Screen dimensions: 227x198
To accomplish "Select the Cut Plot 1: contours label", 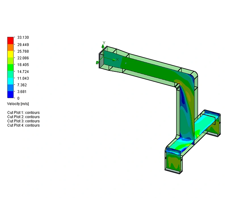I will tap(23, 113).
